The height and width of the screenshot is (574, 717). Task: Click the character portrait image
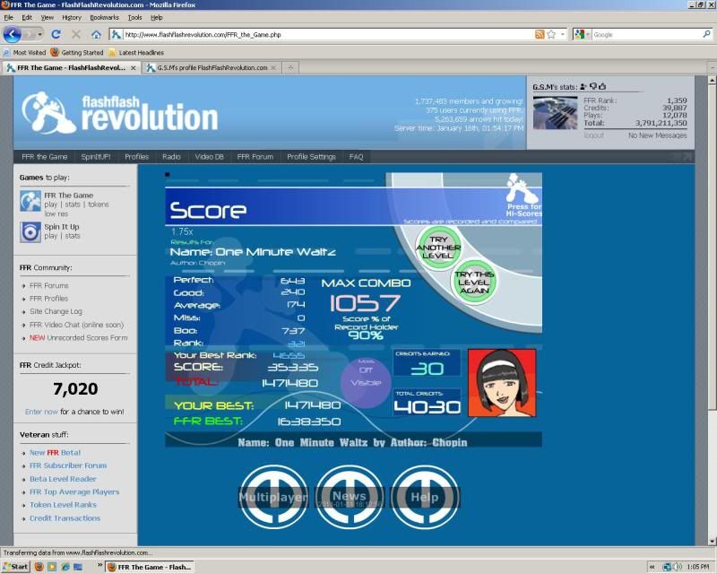coord(502,383)
